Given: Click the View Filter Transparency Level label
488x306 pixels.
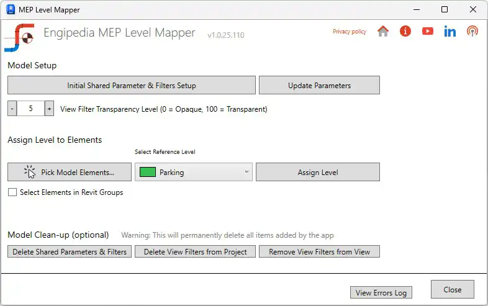Looking at the screenshot, I should click(164, 109).
